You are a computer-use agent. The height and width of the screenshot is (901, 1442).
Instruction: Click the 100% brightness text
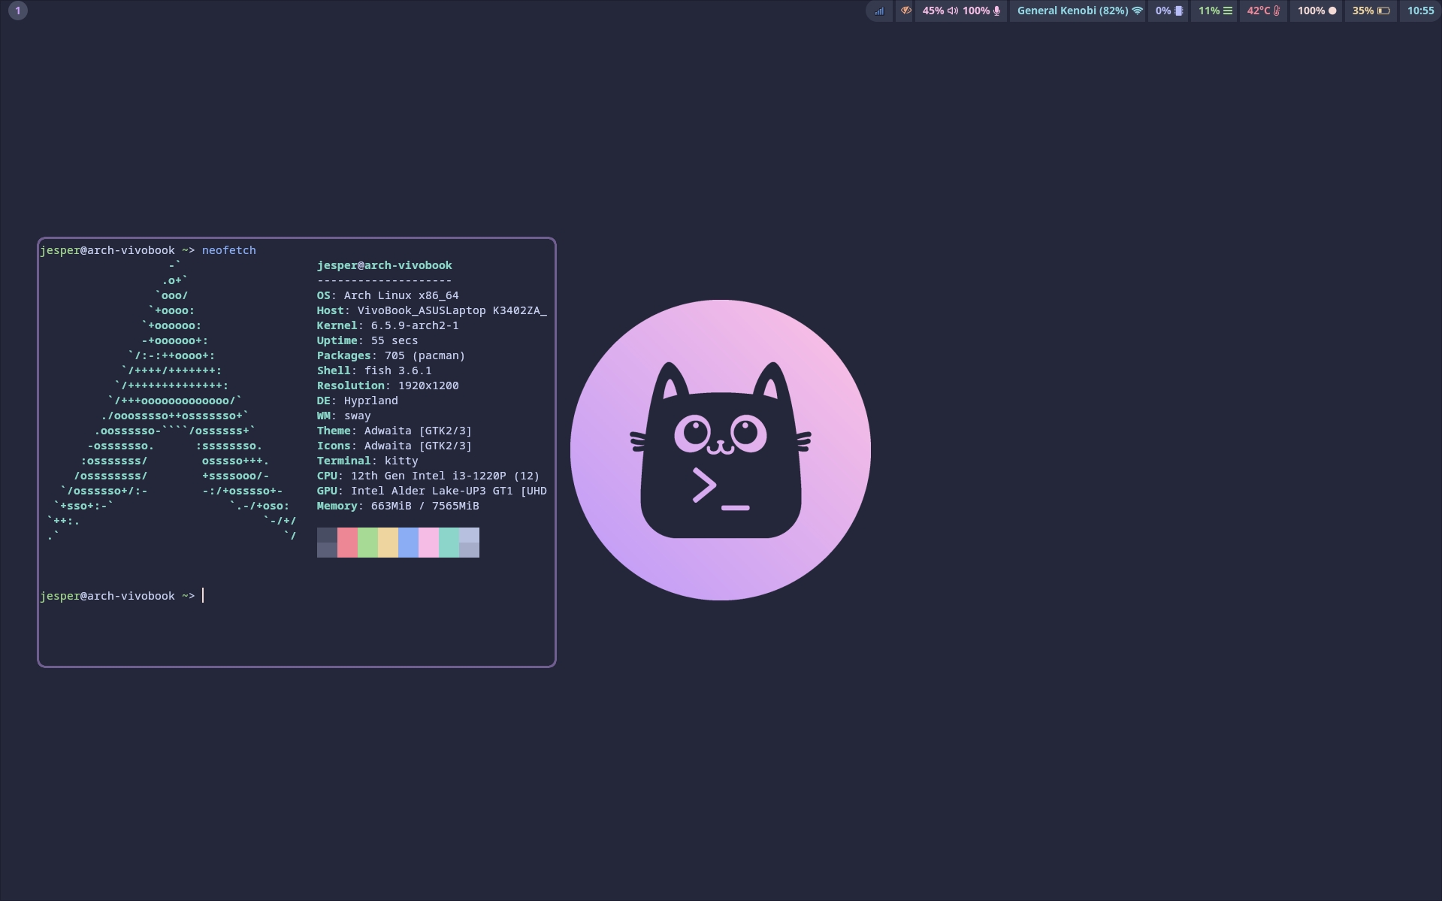coord(1311,11)
